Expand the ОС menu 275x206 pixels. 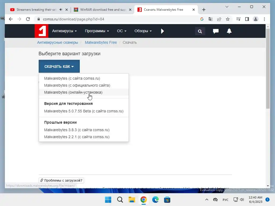(x=122, y=31)
